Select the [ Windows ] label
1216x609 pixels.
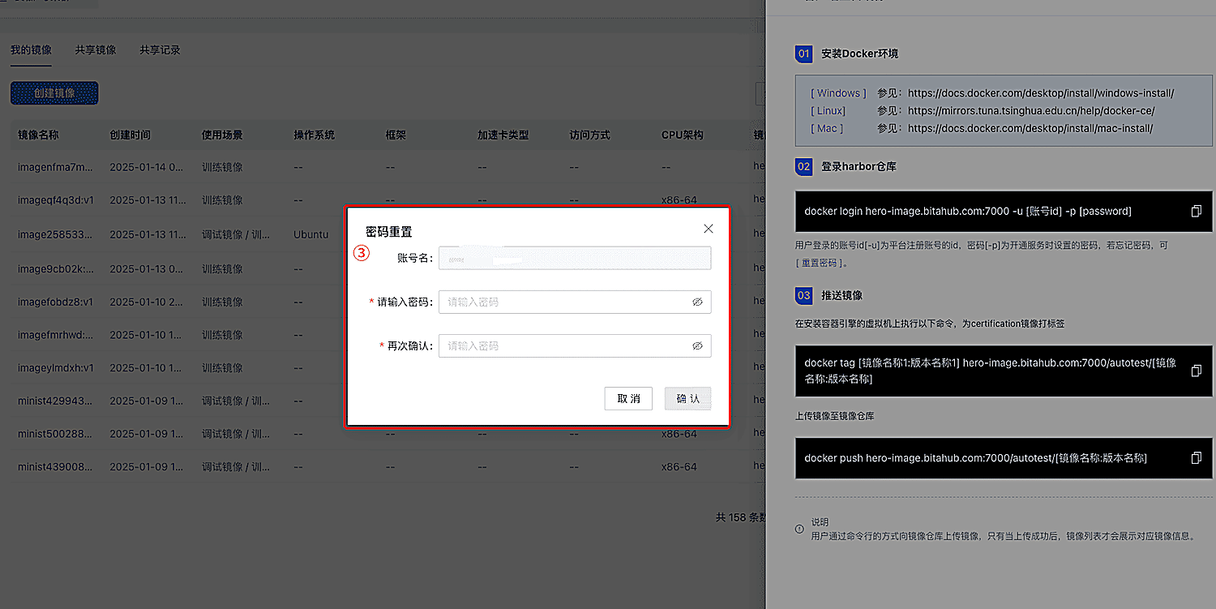(838, 93)
